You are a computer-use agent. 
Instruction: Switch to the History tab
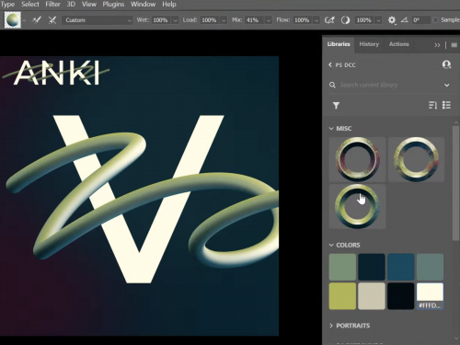(369, 44)
